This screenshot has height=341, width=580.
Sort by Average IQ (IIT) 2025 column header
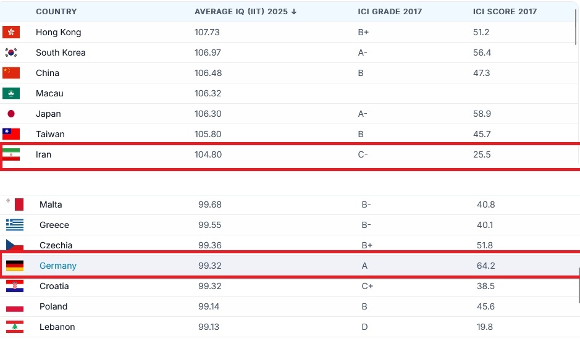pos(246,12)
